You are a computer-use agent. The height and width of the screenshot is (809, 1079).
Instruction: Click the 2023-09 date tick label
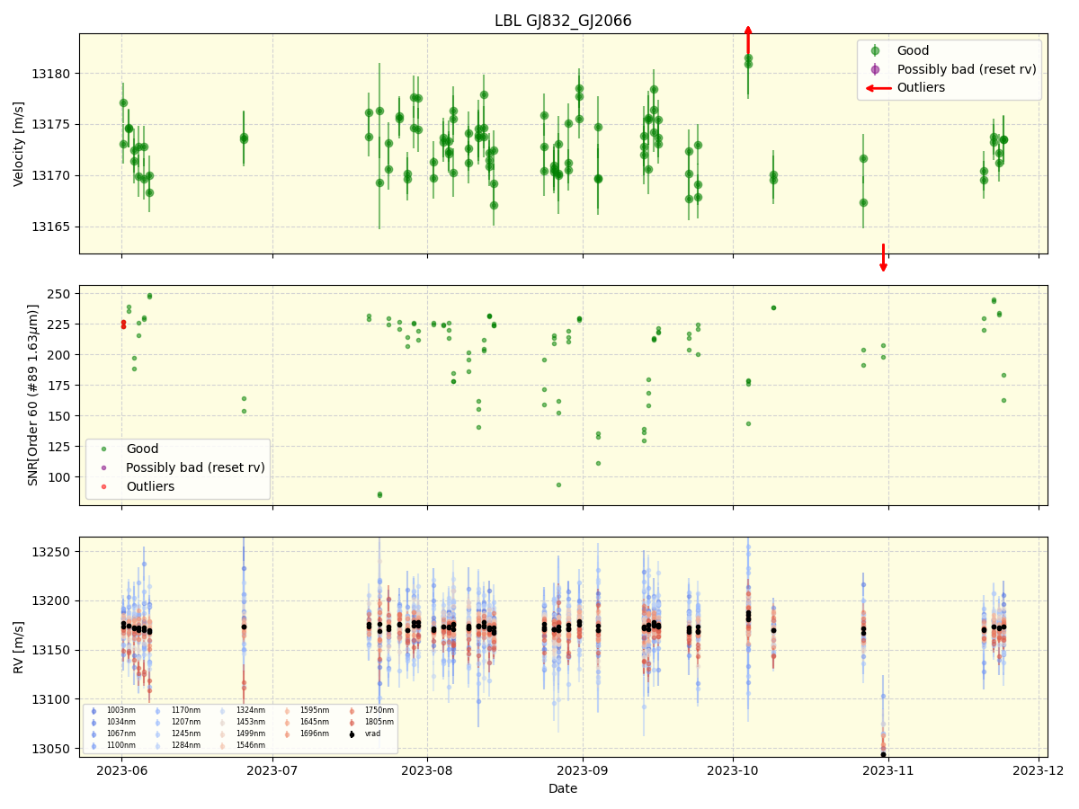583,770
